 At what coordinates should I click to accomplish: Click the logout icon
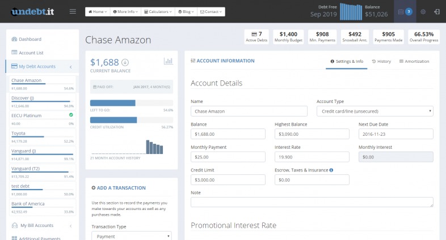tap(436, 11)
